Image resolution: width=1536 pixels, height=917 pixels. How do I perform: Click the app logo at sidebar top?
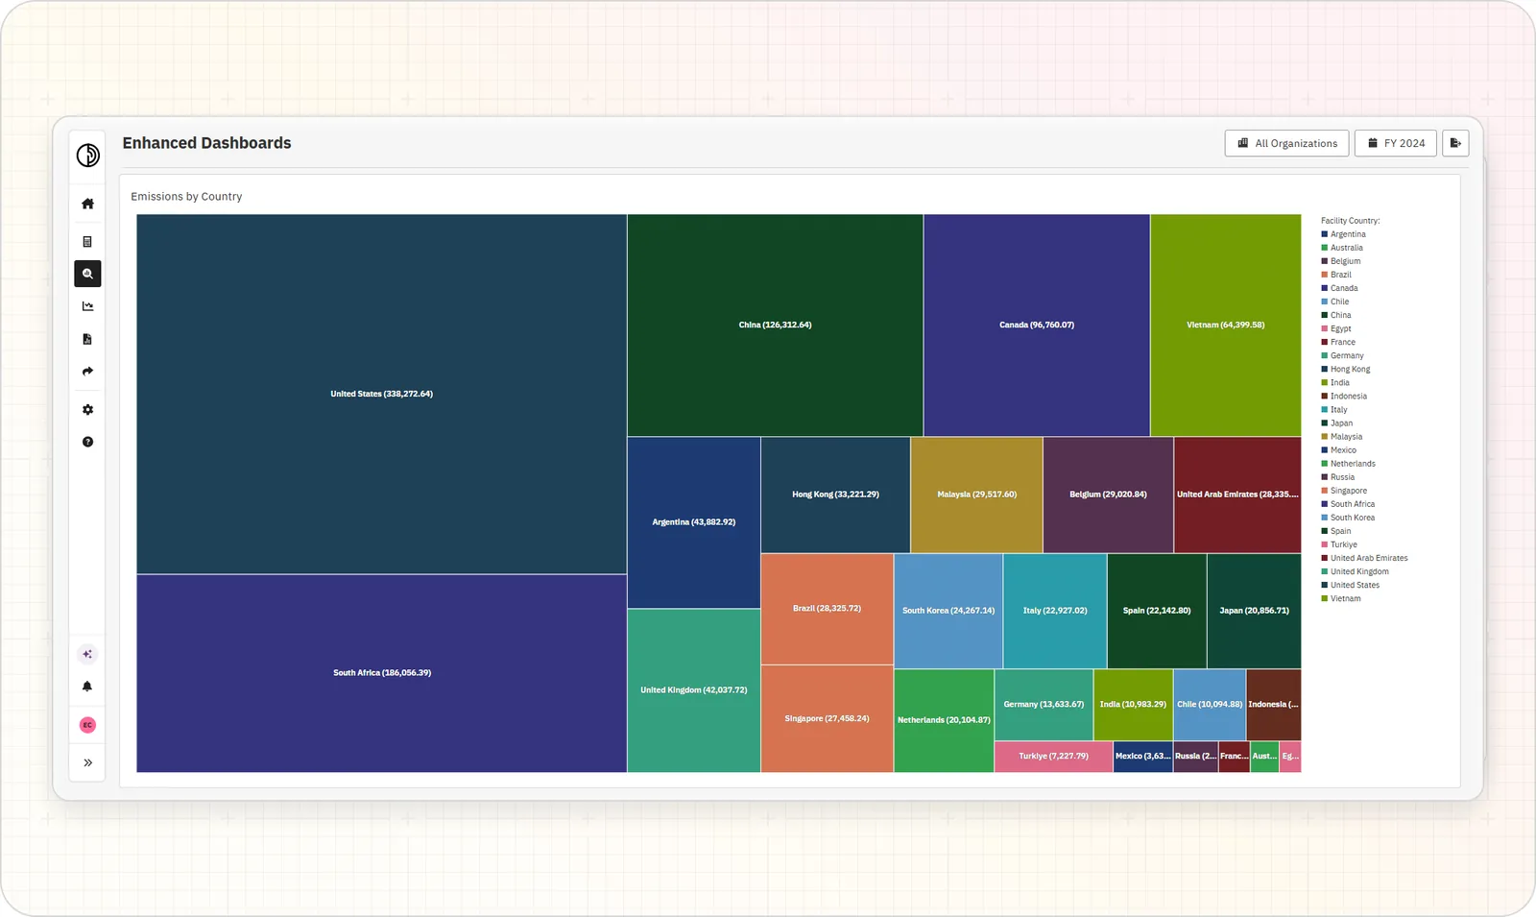pyautogui.click(x=87, y=155)
